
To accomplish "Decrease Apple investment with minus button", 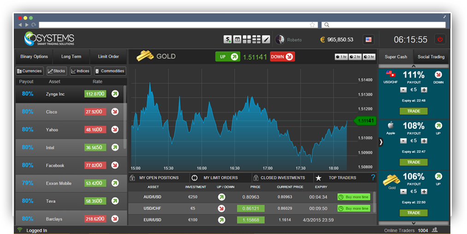I will [403, 141].
